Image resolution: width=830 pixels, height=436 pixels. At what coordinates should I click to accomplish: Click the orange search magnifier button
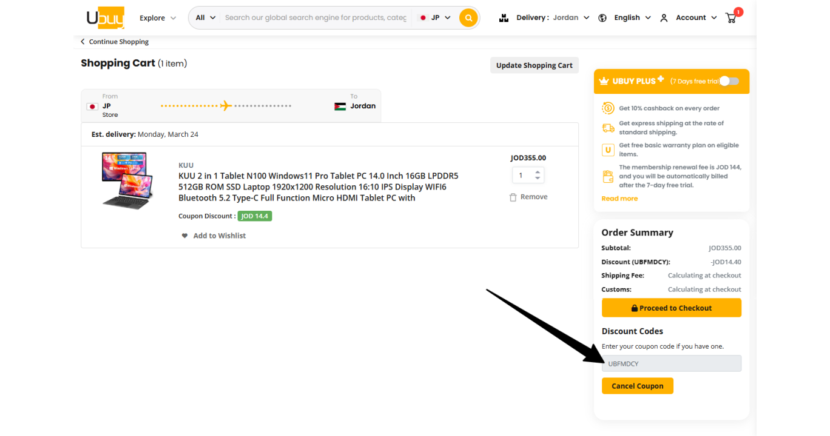(468, 18)
